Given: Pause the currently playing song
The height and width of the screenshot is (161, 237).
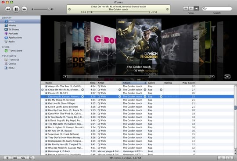Looking at the screenshot, I should pyautogui.click(x=16, y=9).
